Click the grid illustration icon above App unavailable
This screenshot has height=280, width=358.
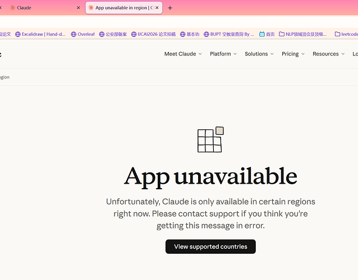210,139
